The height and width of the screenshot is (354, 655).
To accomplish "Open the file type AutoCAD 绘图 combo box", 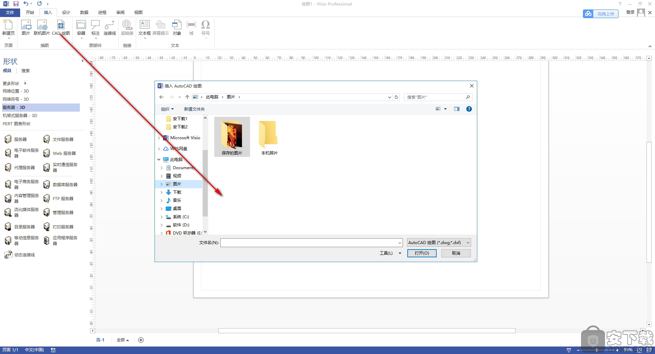I will 439,243.
